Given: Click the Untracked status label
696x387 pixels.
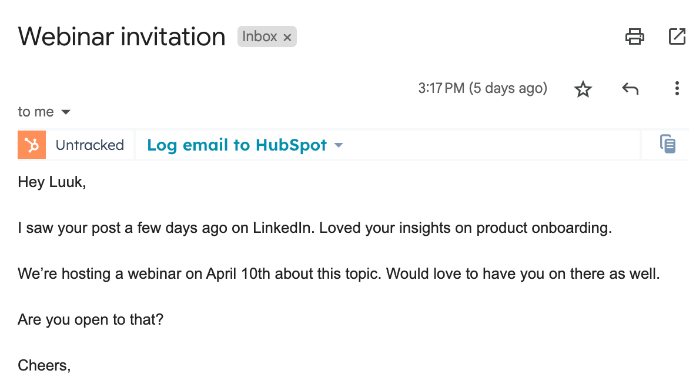Looking at the screenshot, I should pos(90,145).
